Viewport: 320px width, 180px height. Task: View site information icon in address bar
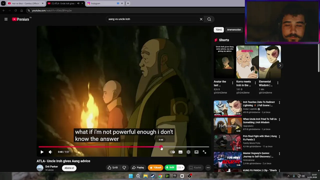[x=29, y=10]
